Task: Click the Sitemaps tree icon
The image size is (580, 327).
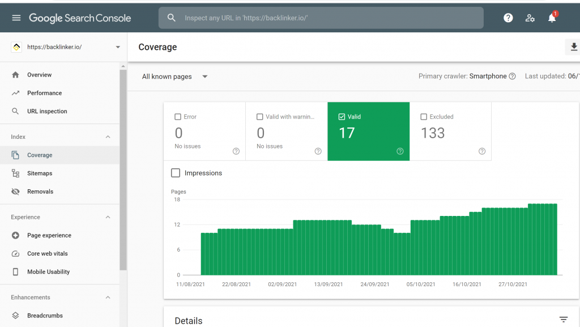Action: pyautogui.click(x=15, y=173)
